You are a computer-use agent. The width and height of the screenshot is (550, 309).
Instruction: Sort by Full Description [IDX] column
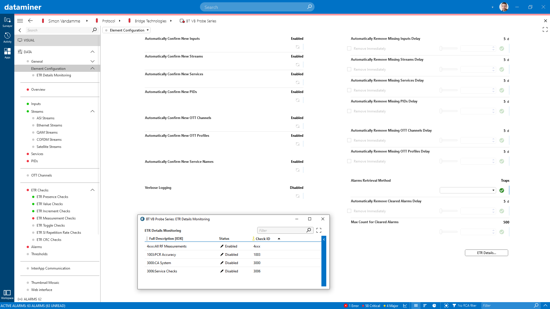[166, 239]
